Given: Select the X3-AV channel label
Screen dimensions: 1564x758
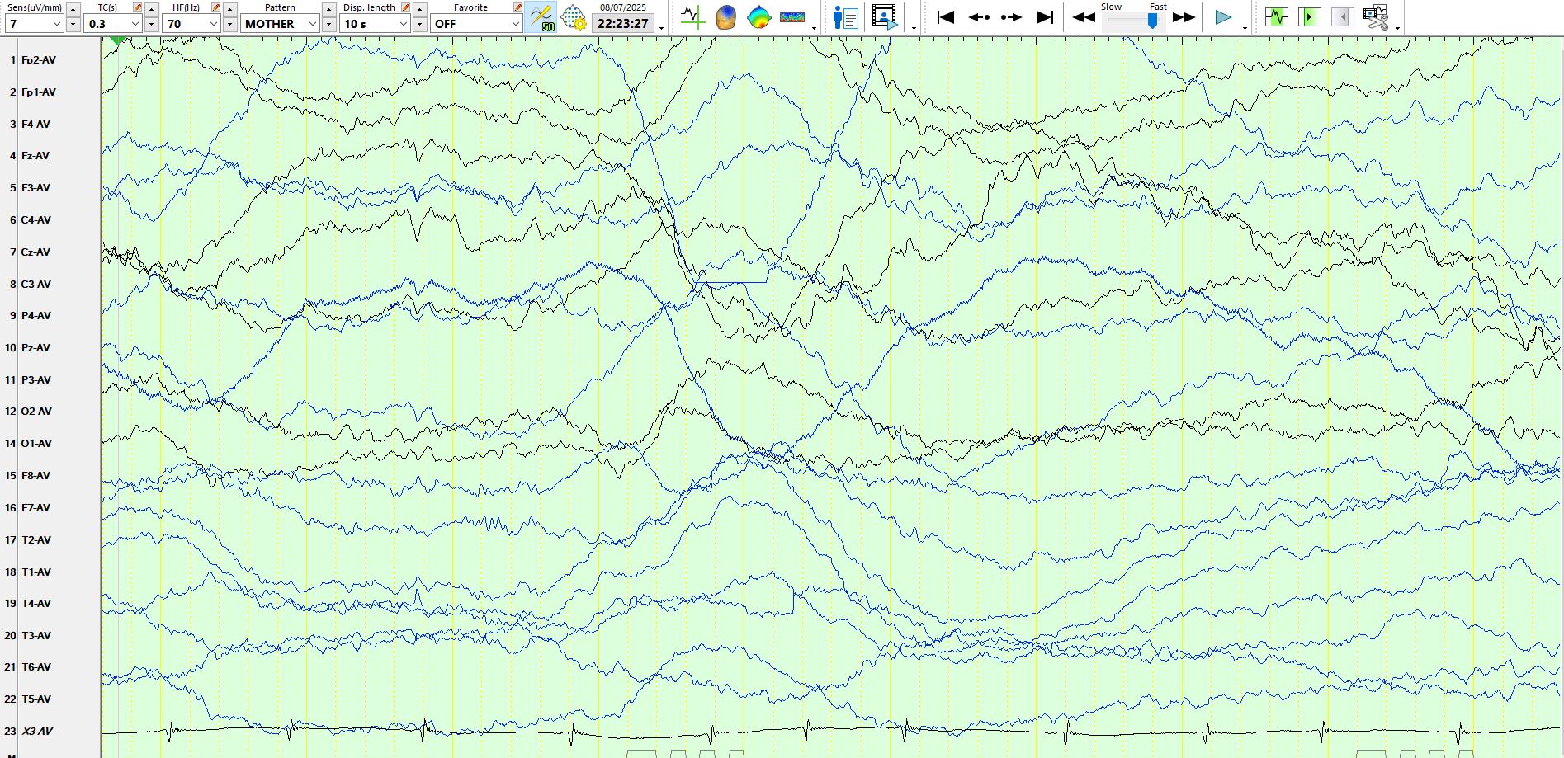Looking at the screenshot, I should point(37,732).
